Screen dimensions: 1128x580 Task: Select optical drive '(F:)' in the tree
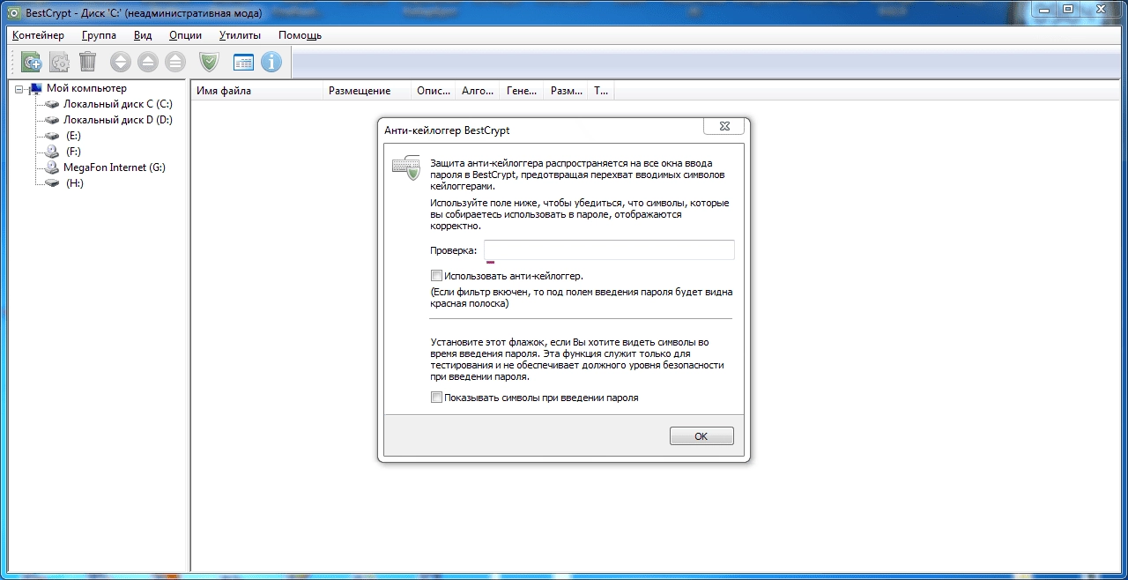pyautogui.click(x=73, y=152)
